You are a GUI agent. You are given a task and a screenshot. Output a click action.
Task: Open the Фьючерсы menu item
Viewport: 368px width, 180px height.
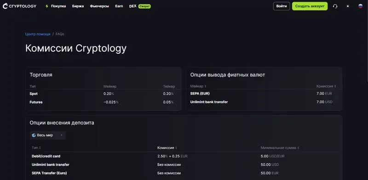99,6
